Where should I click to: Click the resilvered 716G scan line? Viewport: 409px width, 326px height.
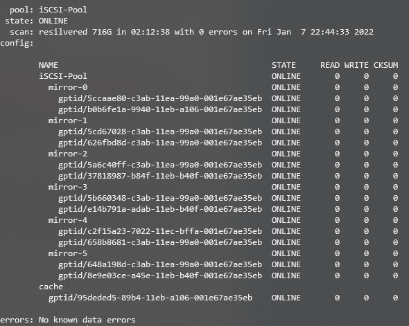(x=206, y=32)
